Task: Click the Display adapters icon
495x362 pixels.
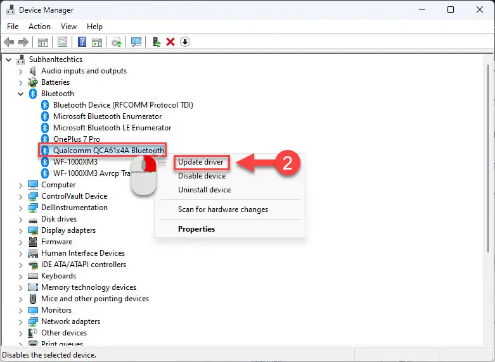Action: (x=33, y=230)
